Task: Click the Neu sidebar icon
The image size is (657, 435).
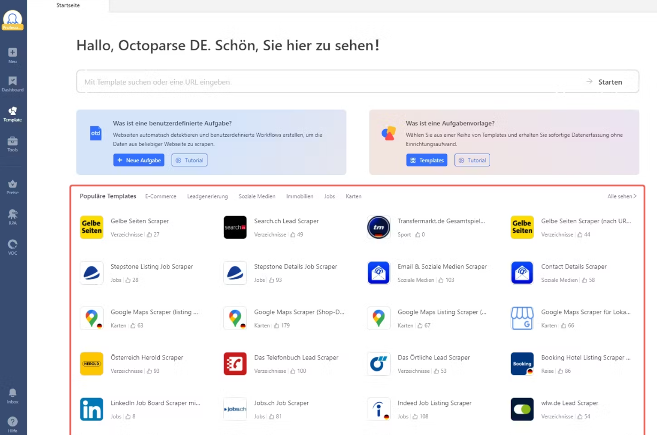Action: [13, 52]
